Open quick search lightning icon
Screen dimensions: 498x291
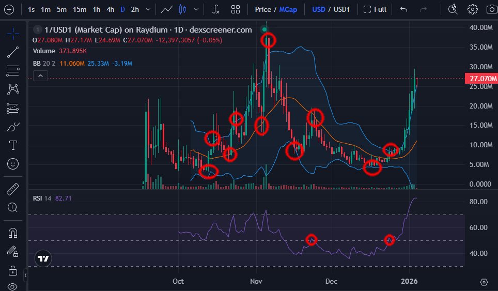[x=453, y=9]
